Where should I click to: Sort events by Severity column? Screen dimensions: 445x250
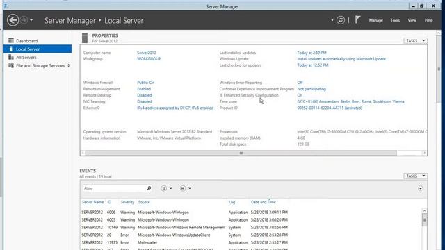(127, 202)
